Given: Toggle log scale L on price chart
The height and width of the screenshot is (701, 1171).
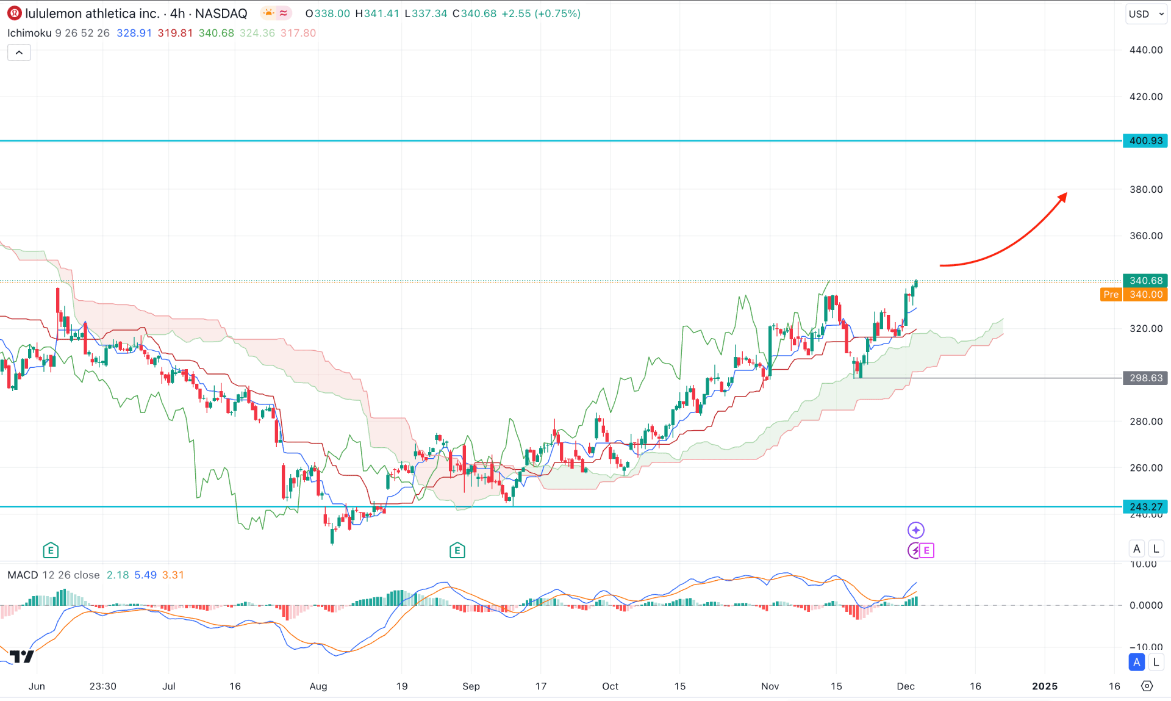Looking at the screenshot, I should pyautogui.click(x=1156, y=548).
